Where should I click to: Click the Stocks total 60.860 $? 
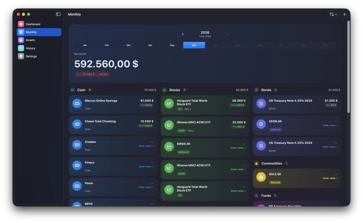point(242,90)
